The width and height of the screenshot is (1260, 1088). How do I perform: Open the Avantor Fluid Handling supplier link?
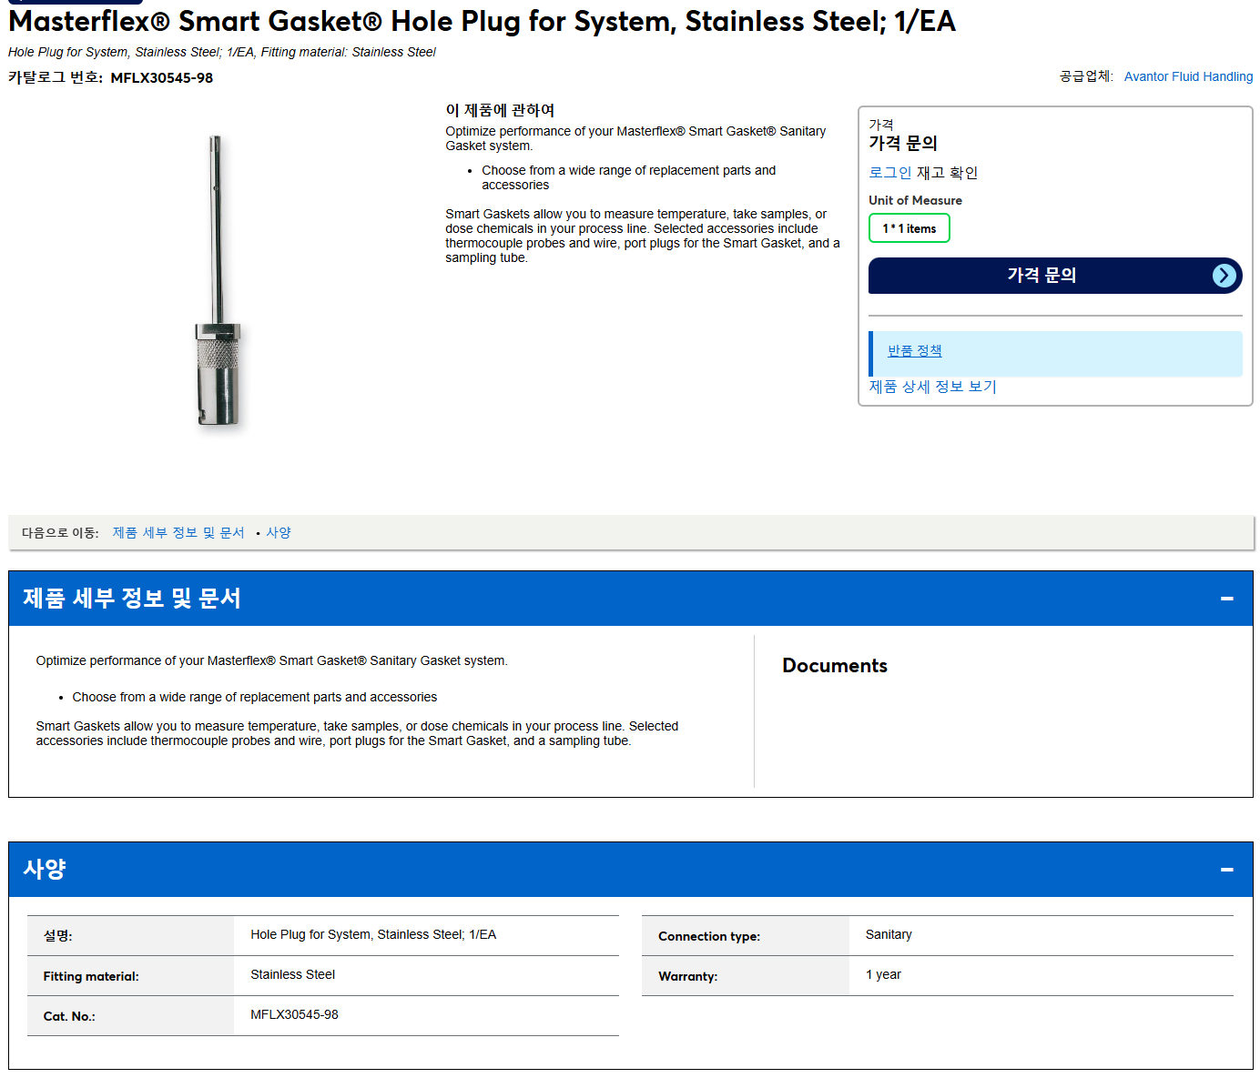(x=1188, y=76)
